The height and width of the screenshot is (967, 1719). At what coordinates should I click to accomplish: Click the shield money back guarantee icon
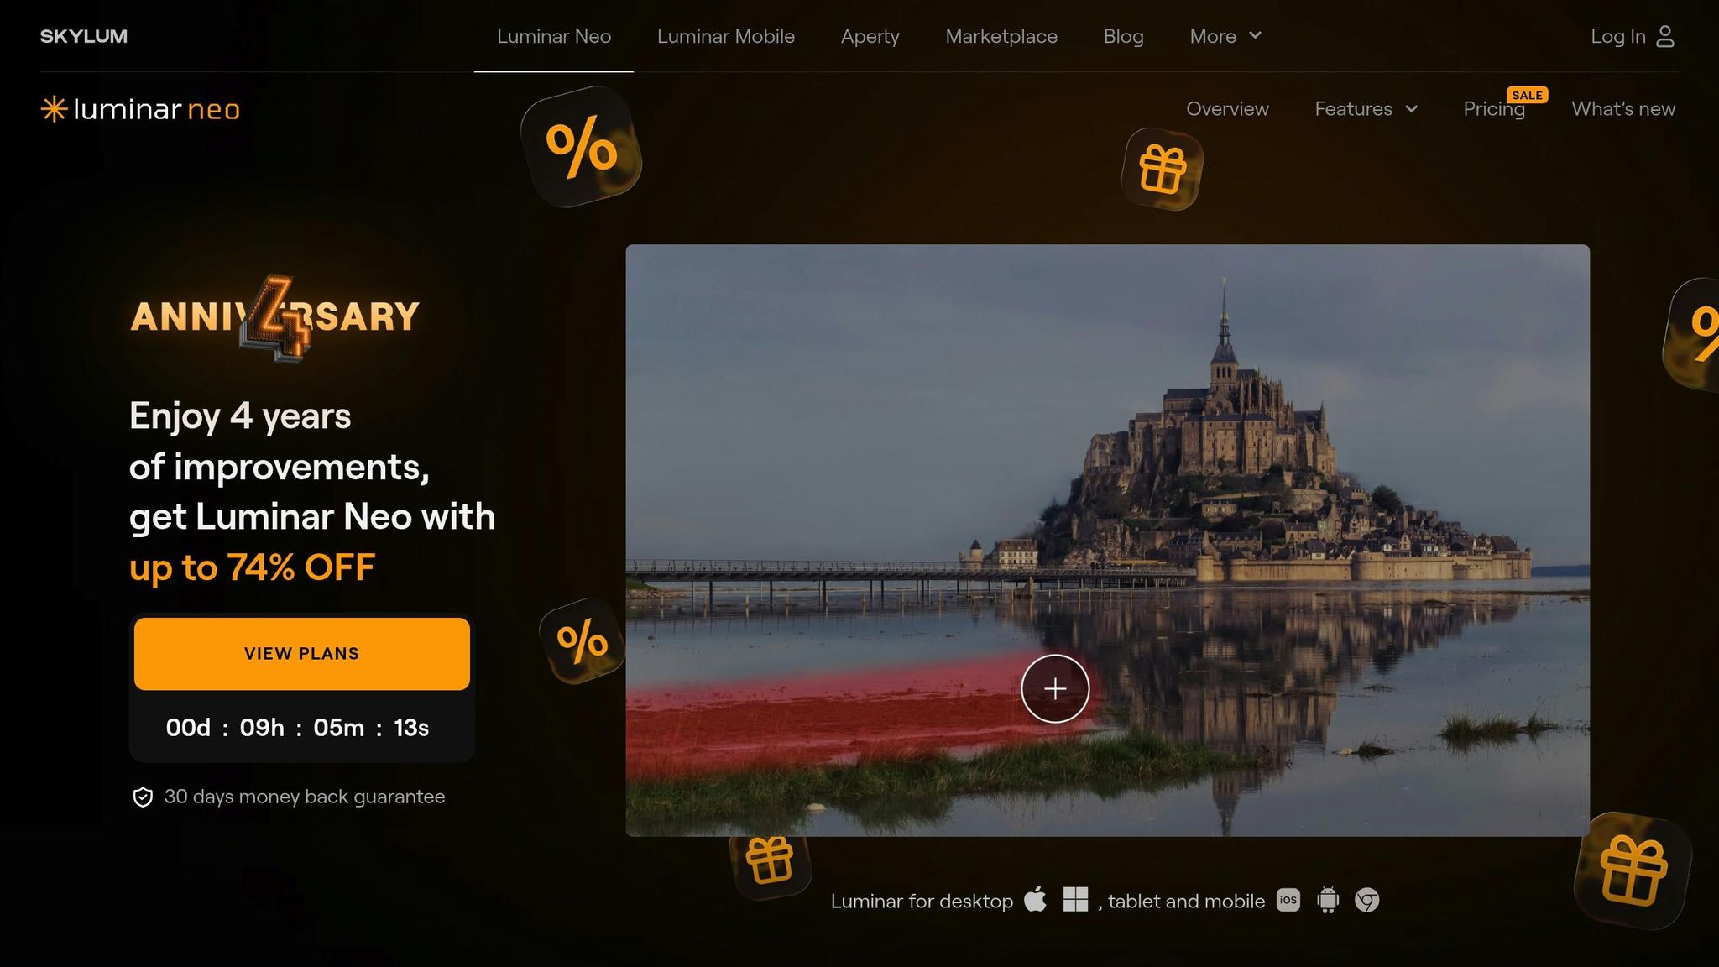143,797
